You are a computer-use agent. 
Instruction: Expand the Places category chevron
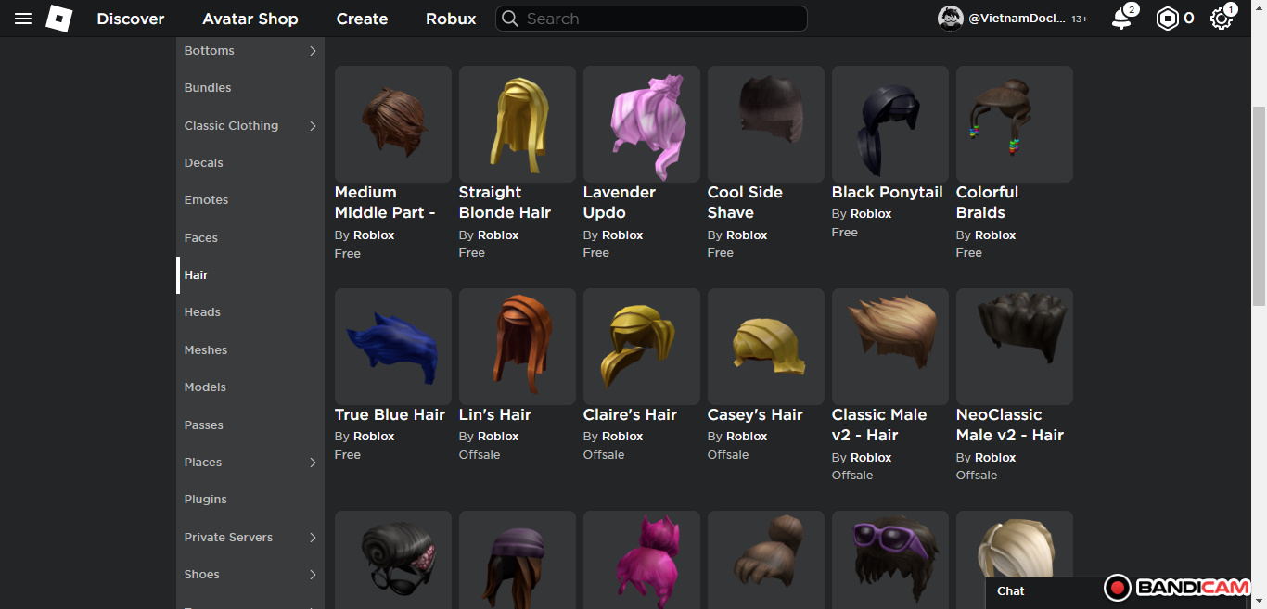313,463
